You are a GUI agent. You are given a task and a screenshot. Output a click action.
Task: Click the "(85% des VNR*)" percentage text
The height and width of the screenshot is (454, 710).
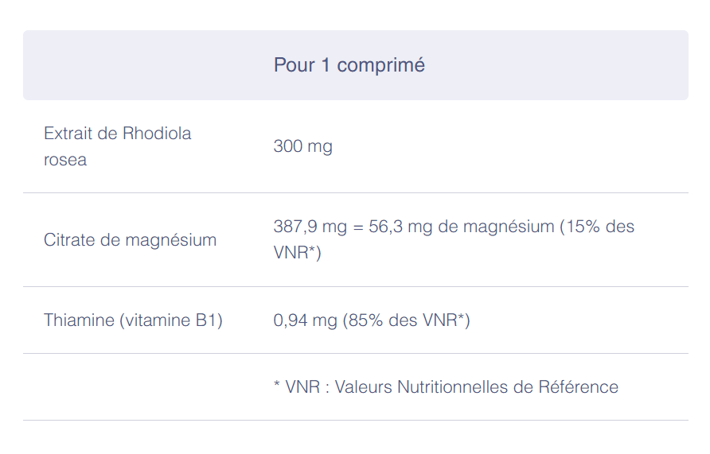406,320
